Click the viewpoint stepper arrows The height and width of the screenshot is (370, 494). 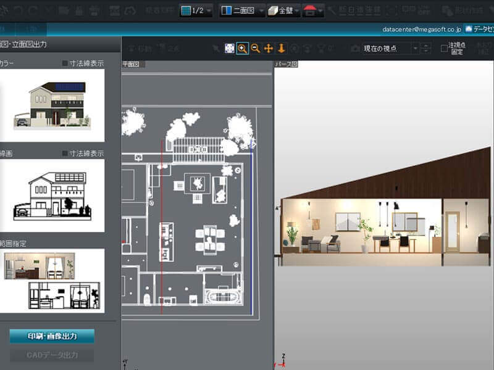pos(425,48)
